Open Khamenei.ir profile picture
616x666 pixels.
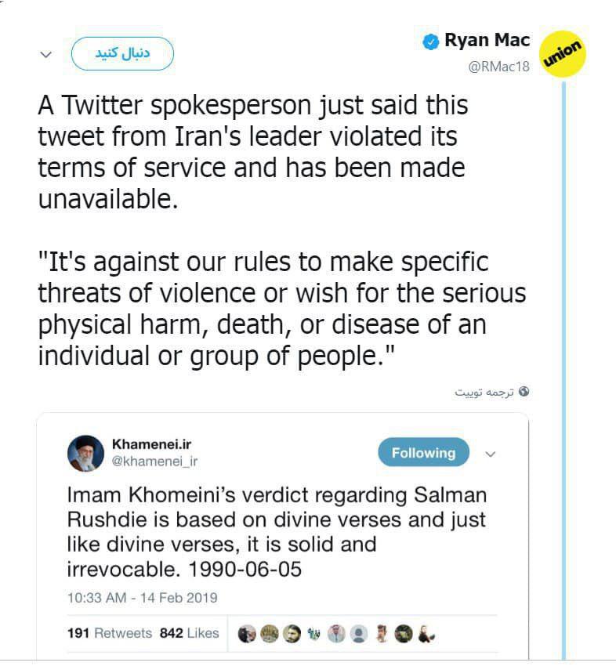[x=85, y=453]
